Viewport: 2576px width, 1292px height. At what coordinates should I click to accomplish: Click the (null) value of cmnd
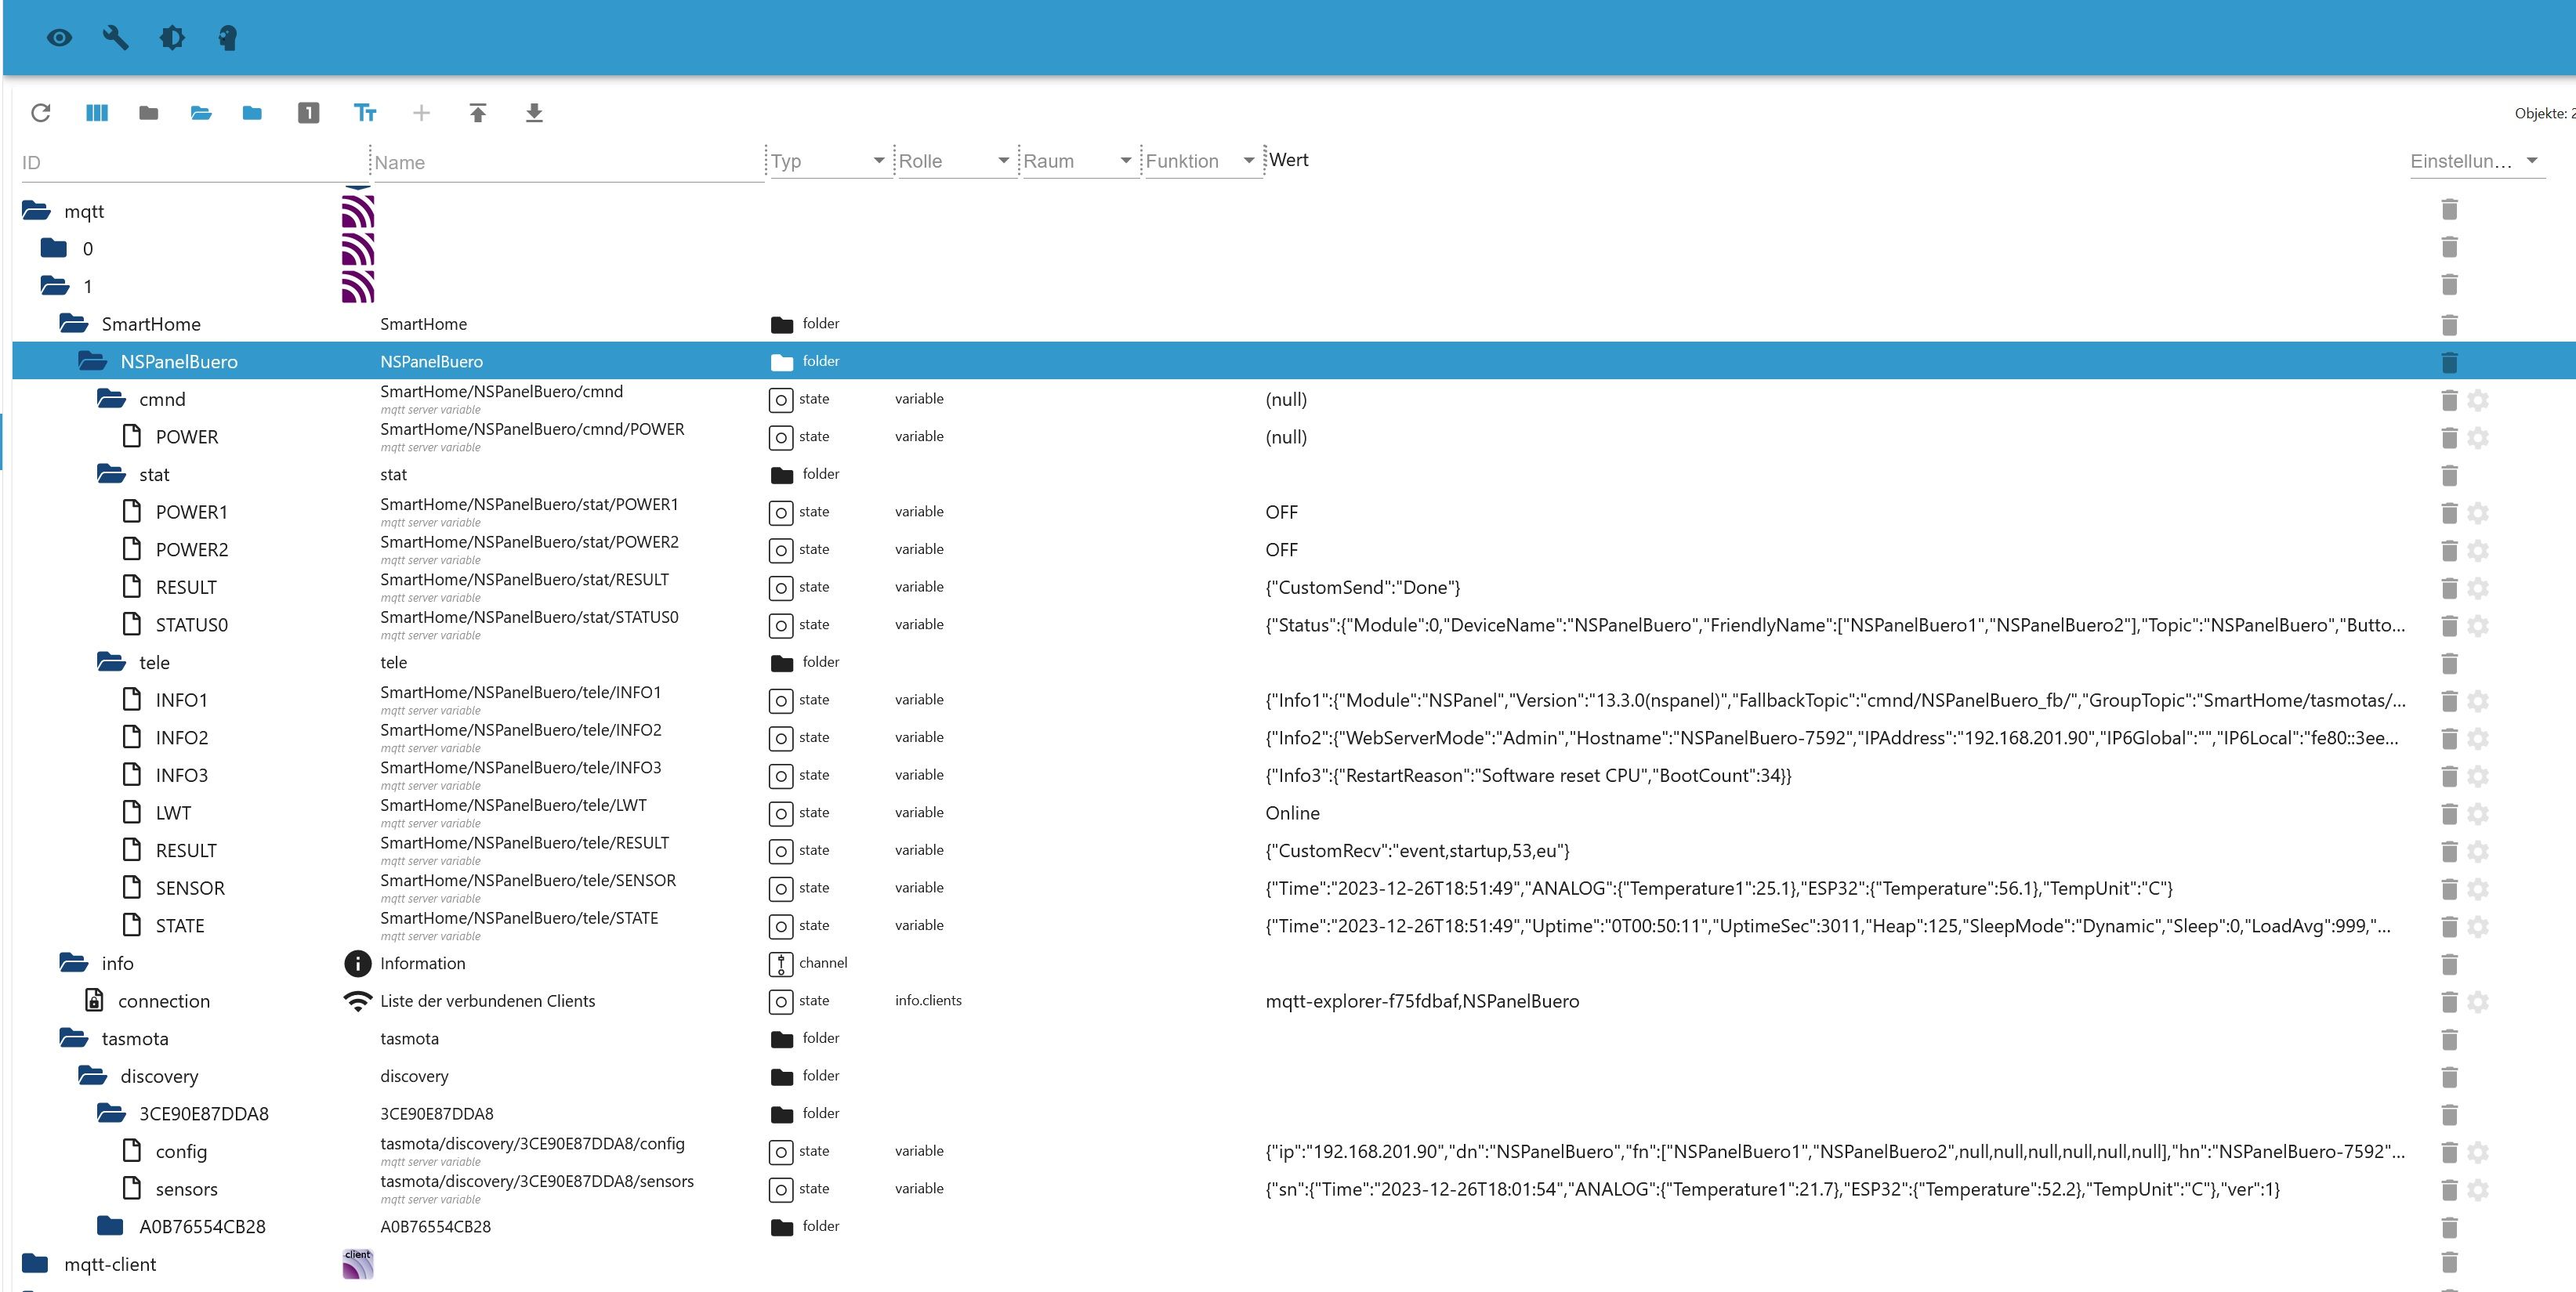(1286, 399)
